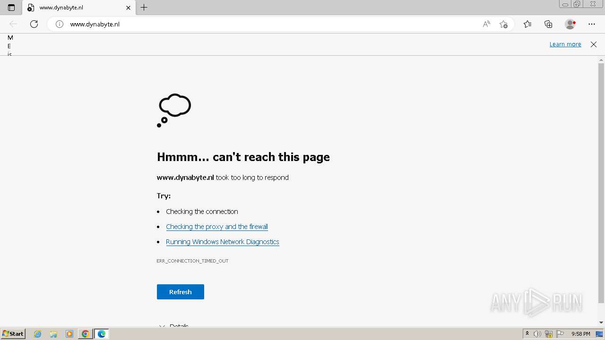
Task: Open the Collections icon
Action: coord(548,24)
